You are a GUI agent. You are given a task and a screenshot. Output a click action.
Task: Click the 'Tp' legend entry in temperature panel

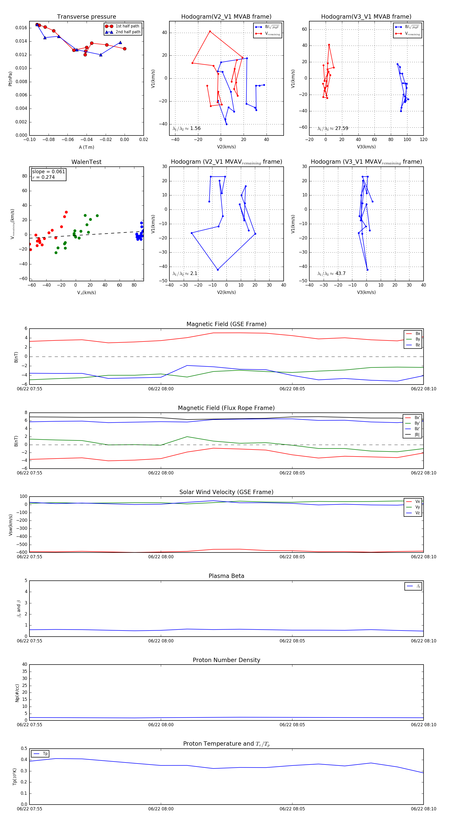point(40,754)
